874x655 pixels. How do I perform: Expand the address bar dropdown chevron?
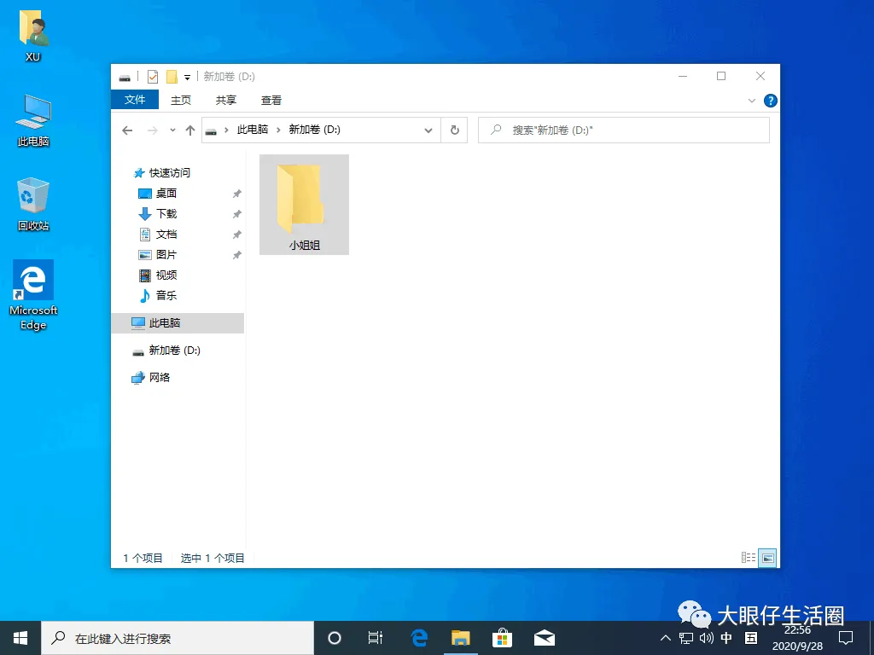point(428,130)
